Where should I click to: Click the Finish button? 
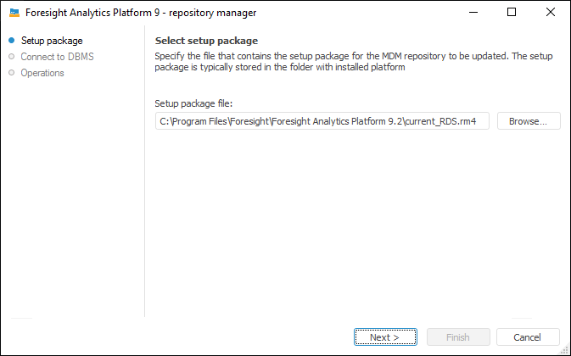click(x=458, y=337)
